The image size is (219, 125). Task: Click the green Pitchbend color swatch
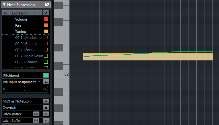tap(46, 76)
